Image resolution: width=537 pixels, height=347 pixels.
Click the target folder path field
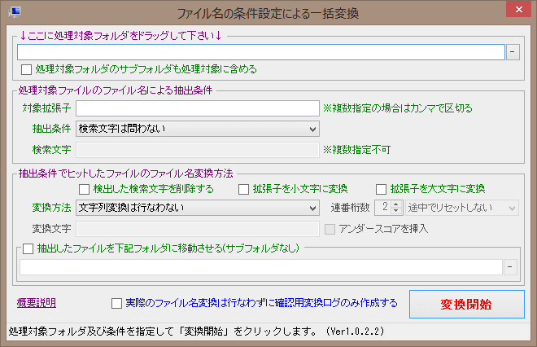pyautogui.click(x=260, y=51)
